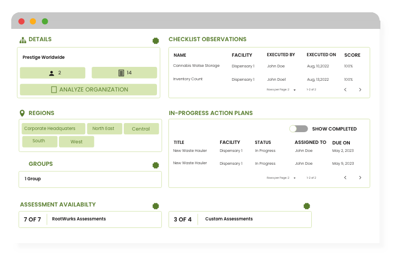Sort action plans by Title column header
Viewport: 397px width, 260px height.
(x=179, y=142)
